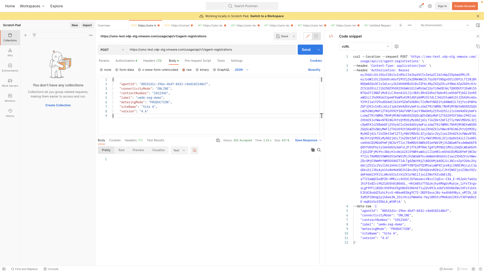Open the History sidebar panel
Image resolution: width=484 pixels, height=272 pixels.
pos(10,113)
